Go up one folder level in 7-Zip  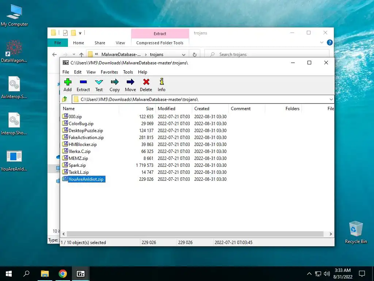tap(65, 99)
